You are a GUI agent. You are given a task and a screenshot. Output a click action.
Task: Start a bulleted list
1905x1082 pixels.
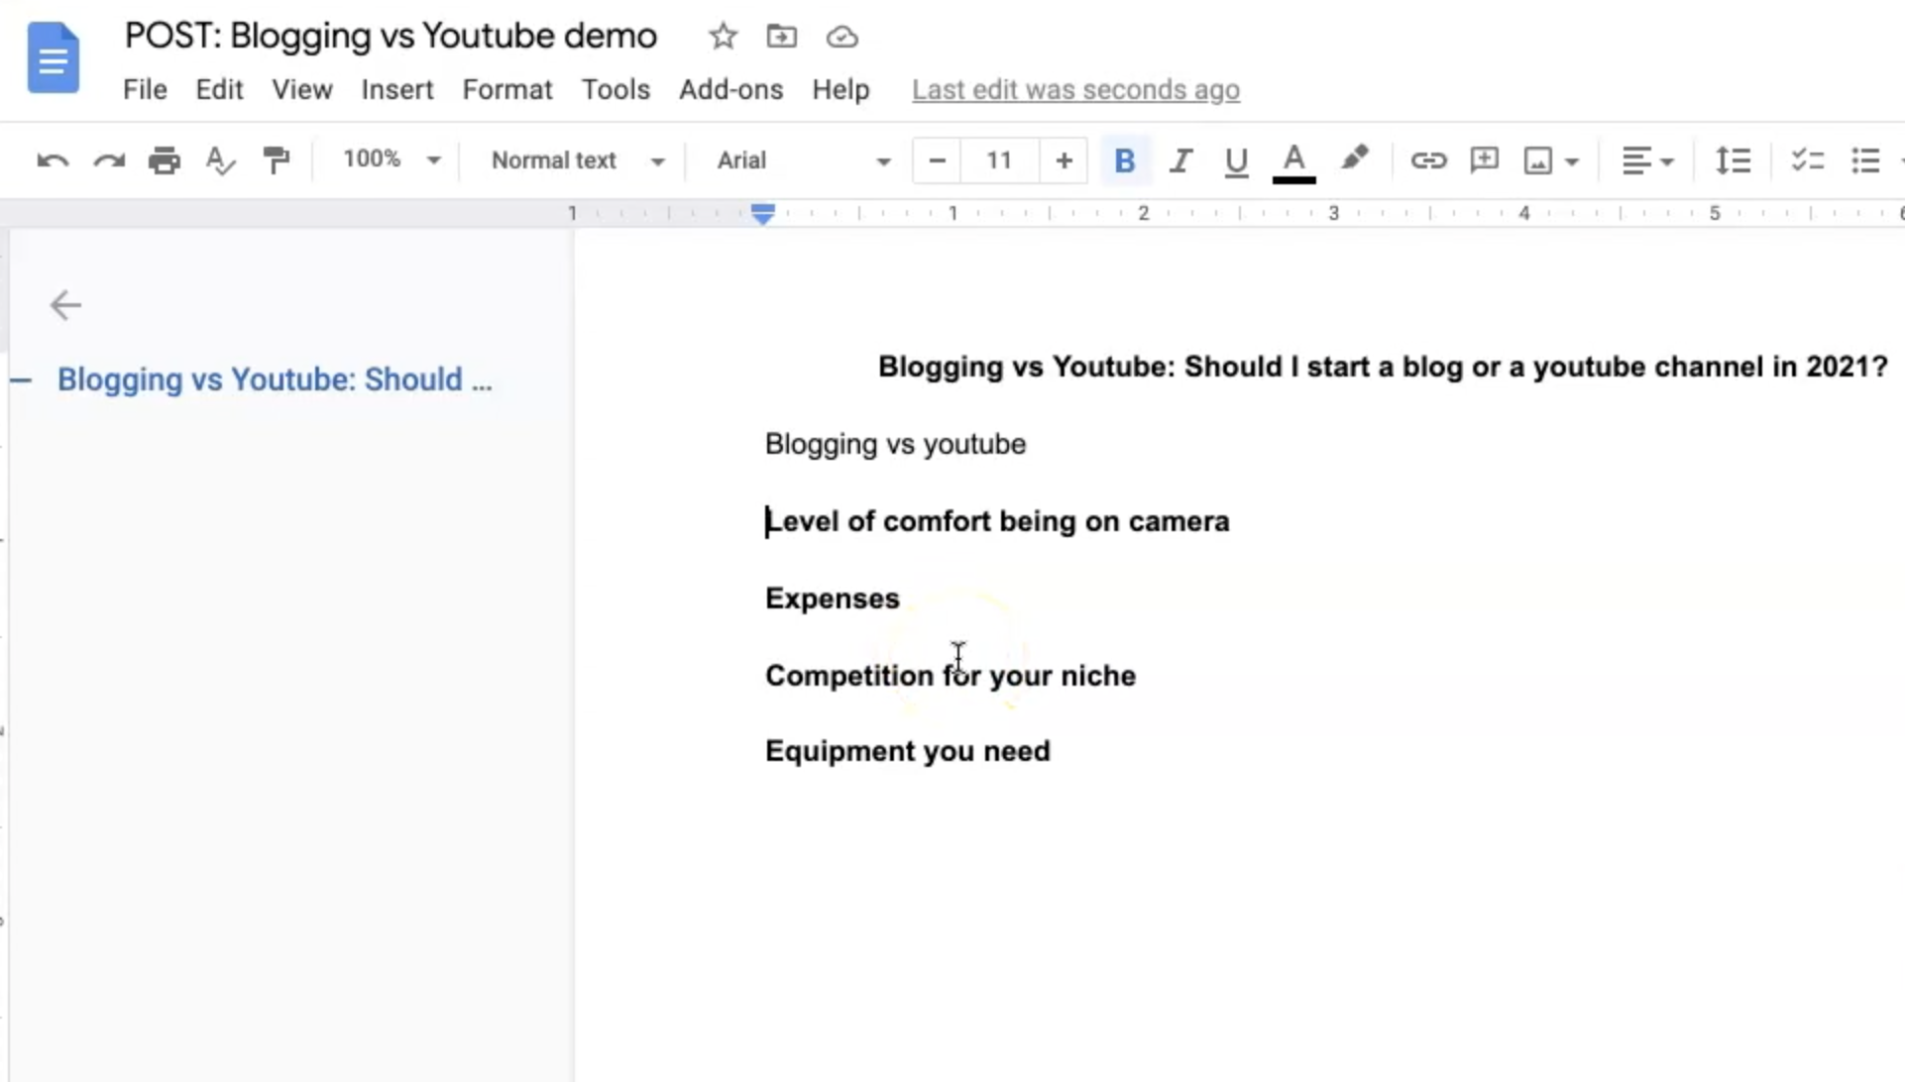point(1865,161)
